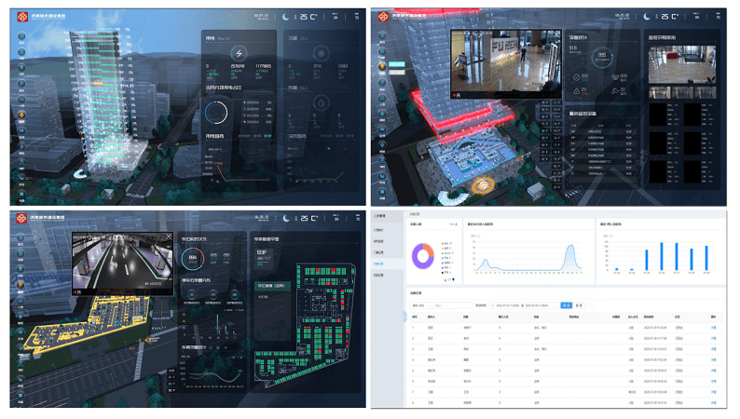Open the third visitor sidebar menu item

[x=379, y=252]
